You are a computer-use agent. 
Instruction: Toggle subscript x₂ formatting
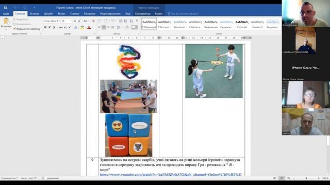click(x=65, y=27)
